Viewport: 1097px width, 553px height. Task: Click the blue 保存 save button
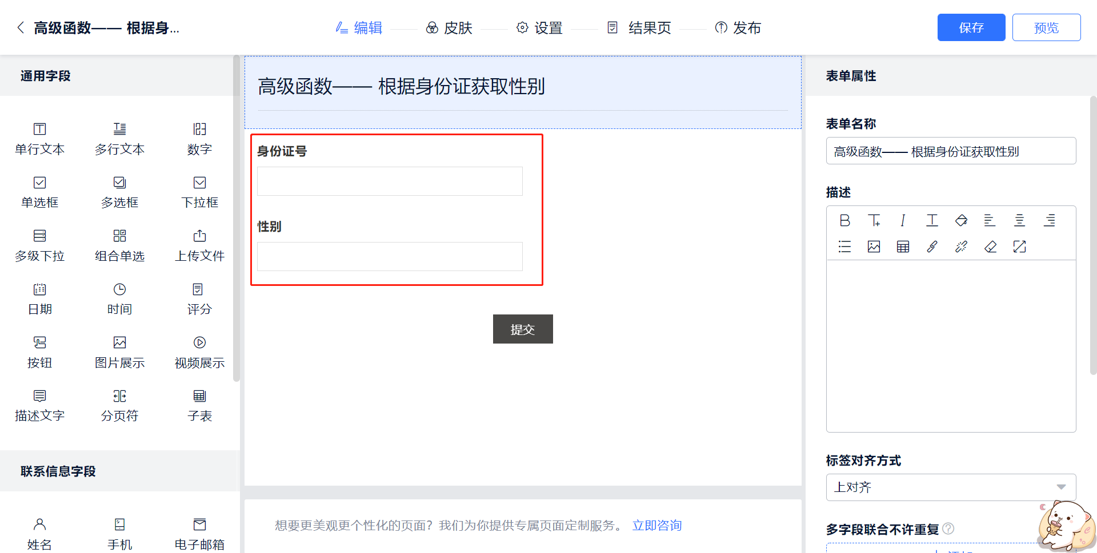click(x=971, y=27)
